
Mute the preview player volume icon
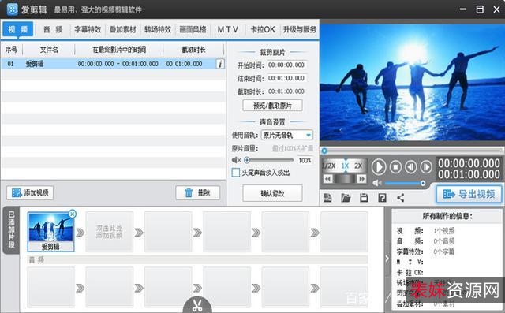click(377, 183)
